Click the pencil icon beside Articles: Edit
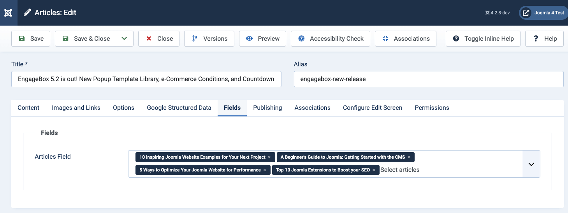 pyautogui.click(x=27, y=13)
